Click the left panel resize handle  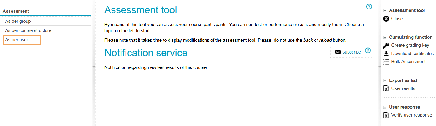[x=94, y=67]
